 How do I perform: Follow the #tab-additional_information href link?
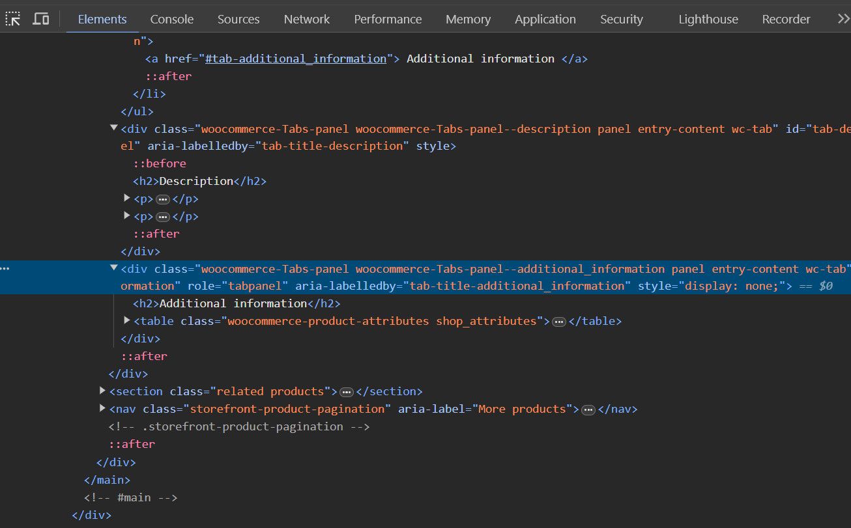click(296, 59)
